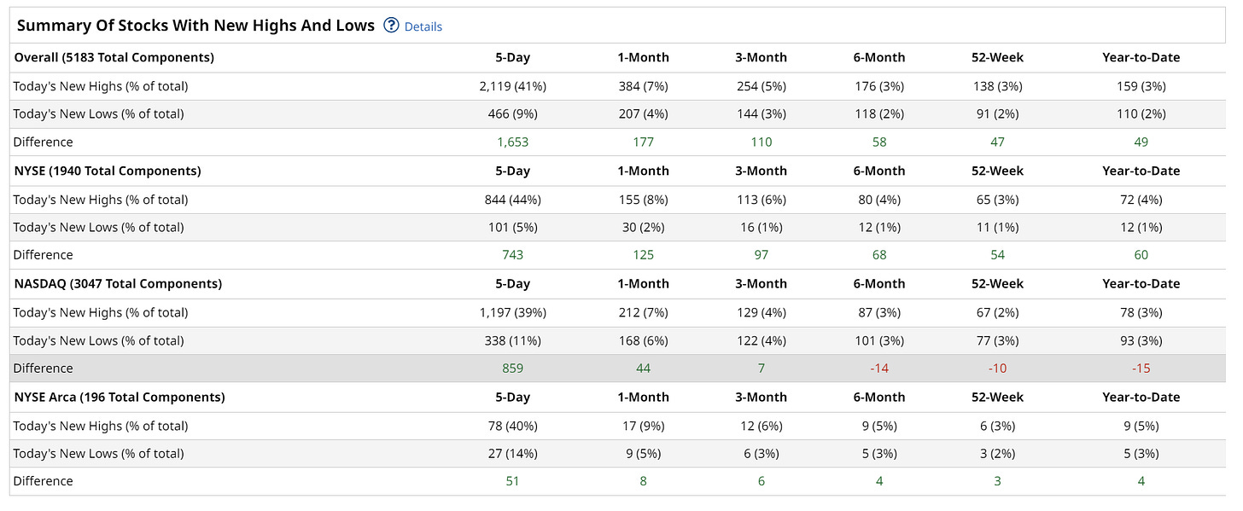Image resolution: width=1243 pixels, height=511 pixels.
Task: Click NYSE Arca 5-Day new highs 78 (40%)
Action: (513, 427)
